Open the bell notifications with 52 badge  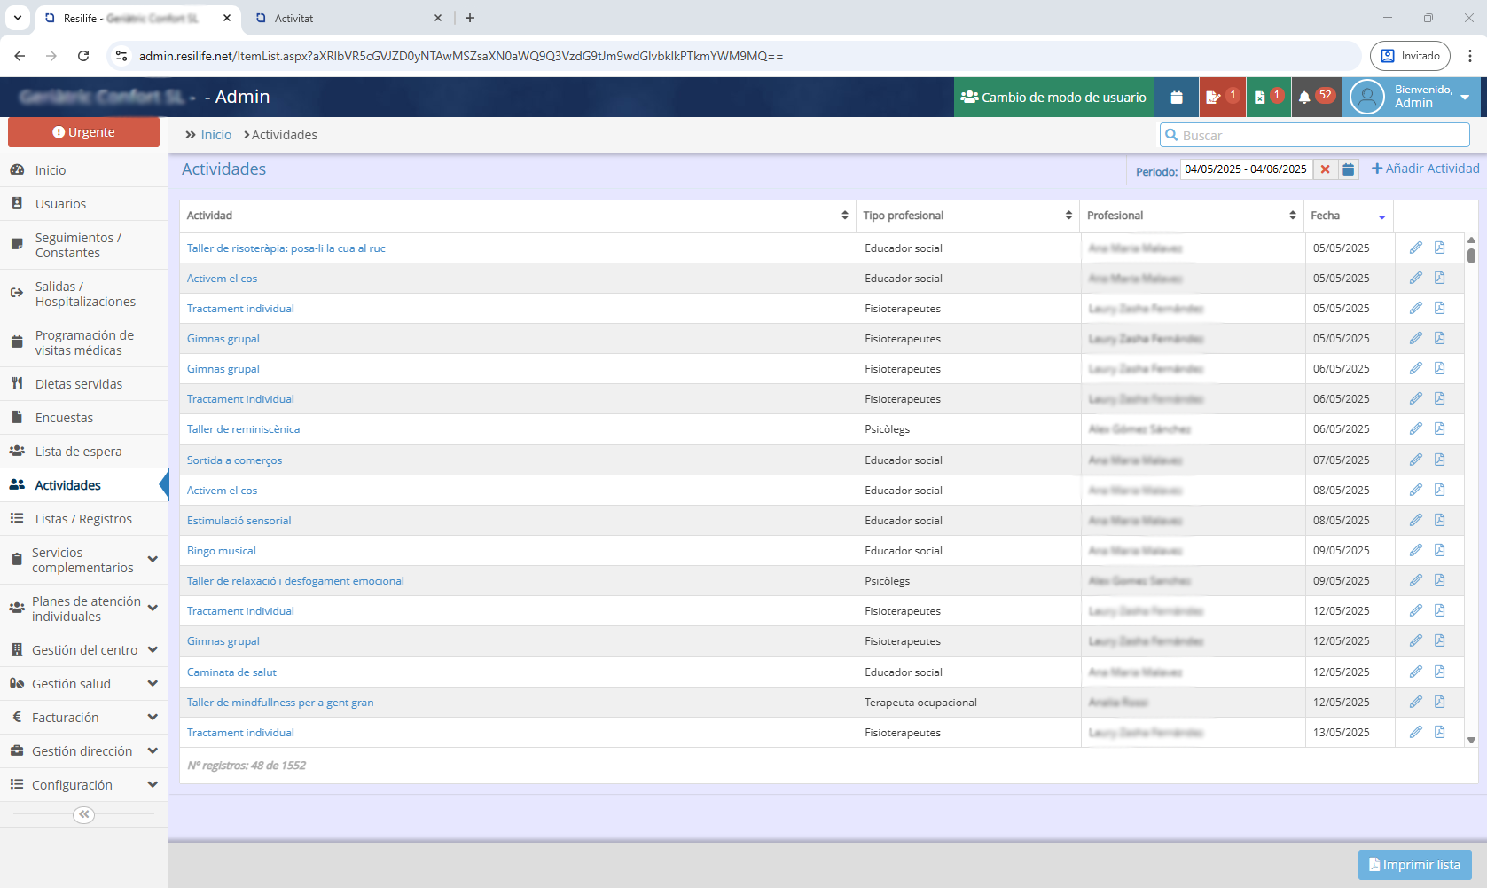pyautogui.click(x=1316, y=98)
